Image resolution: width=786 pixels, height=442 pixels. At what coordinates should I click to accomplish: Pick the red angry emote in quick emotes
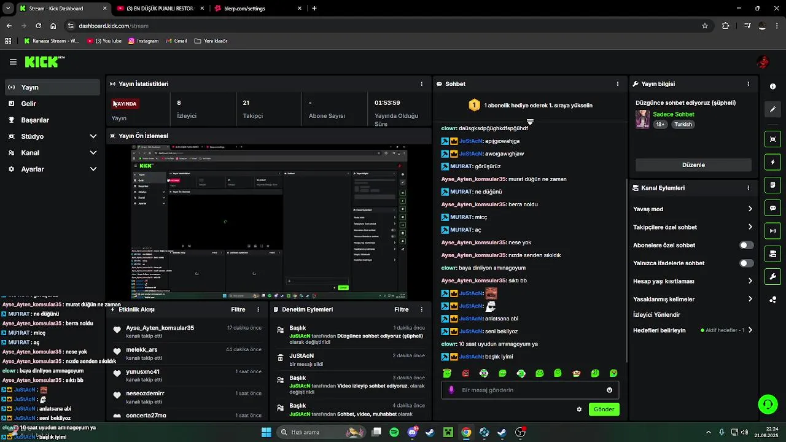coord(465,373)
